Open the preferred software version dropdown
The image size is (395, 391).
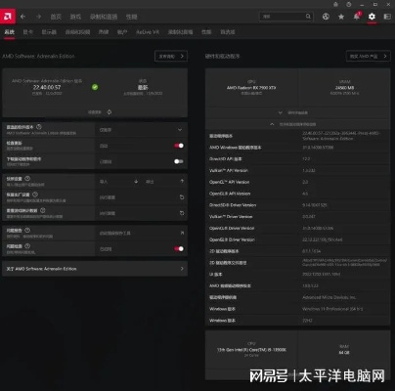141,130
